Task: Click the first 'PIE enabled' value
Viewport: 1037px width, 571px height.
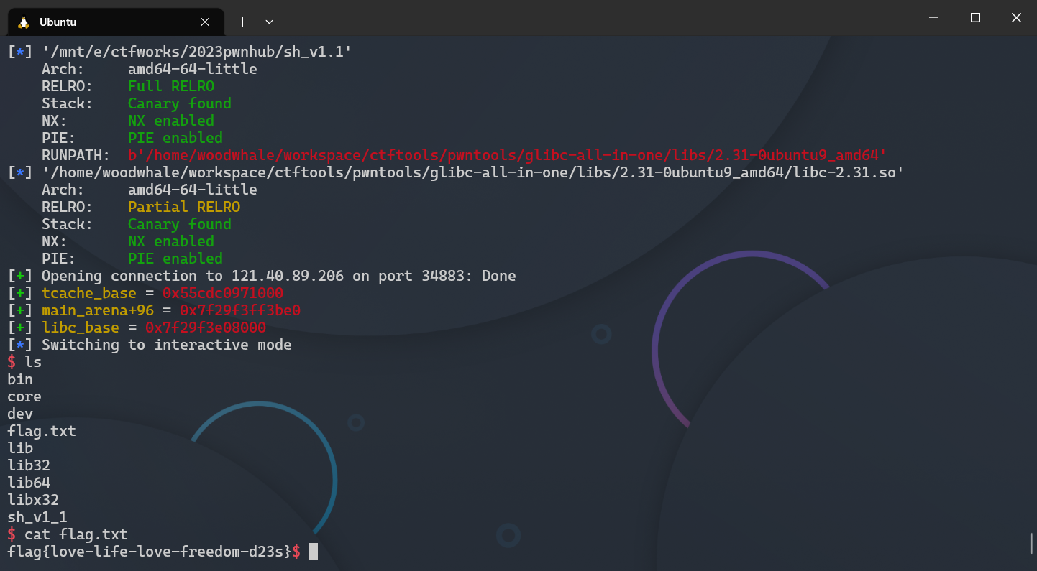Action: click(x=175, y=138)
